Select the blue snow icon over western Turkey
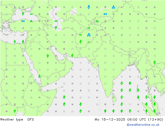 pos(23,21)
